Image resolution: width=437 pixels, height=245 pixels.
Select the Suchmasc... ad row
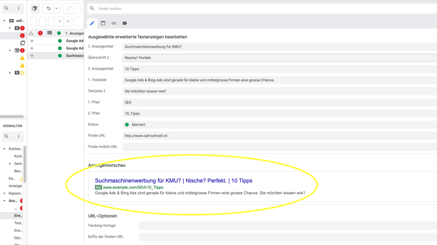point(75,56)
